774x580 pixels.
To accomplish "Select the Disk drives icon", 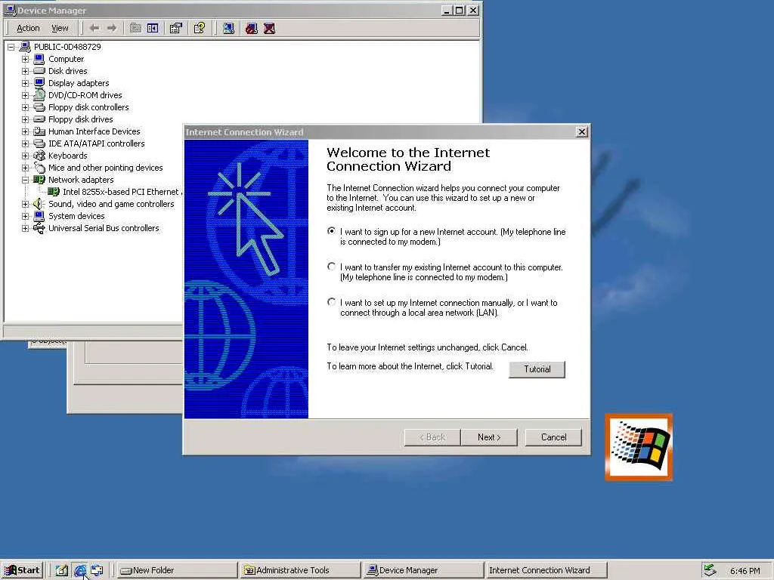I will (39, 71).
